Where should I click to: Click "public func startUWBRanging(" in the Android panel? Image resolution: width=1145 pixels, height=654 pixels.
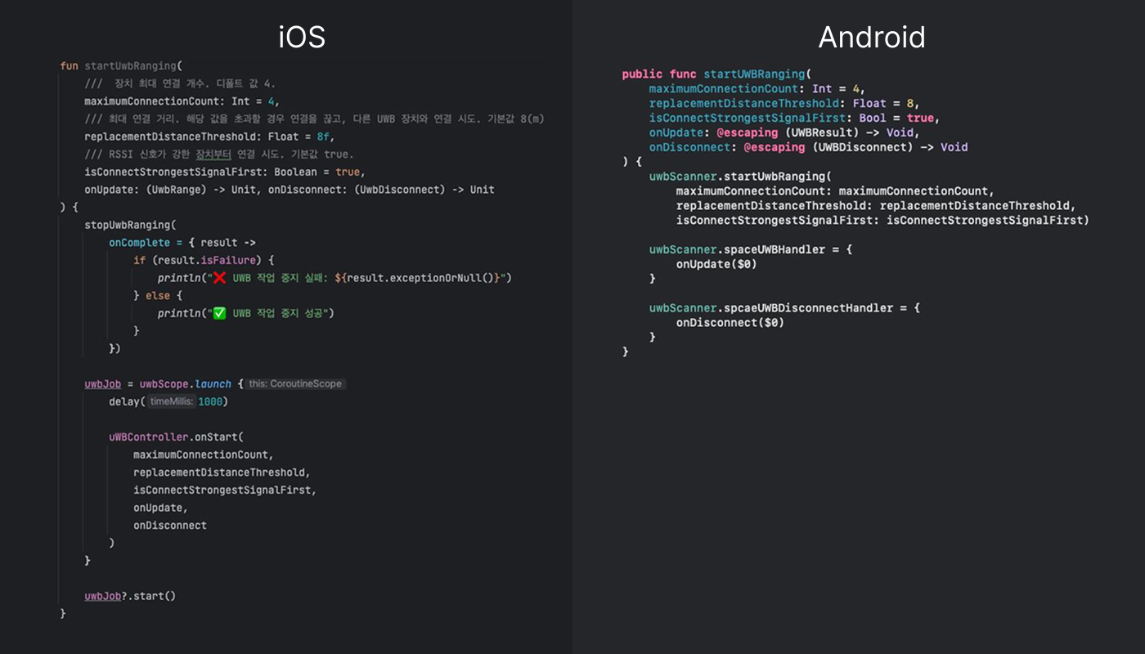click(716, 74)
